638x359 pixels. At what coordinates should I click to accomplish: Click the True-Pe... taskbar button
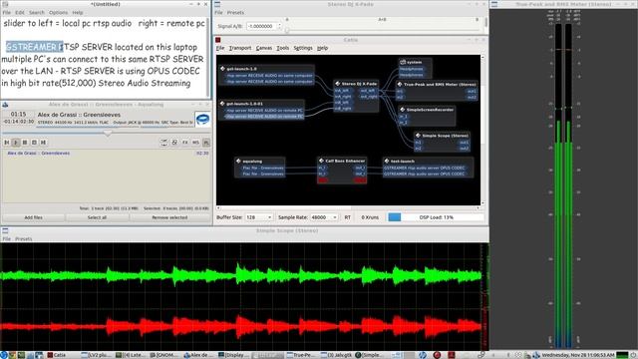[301, 355]
